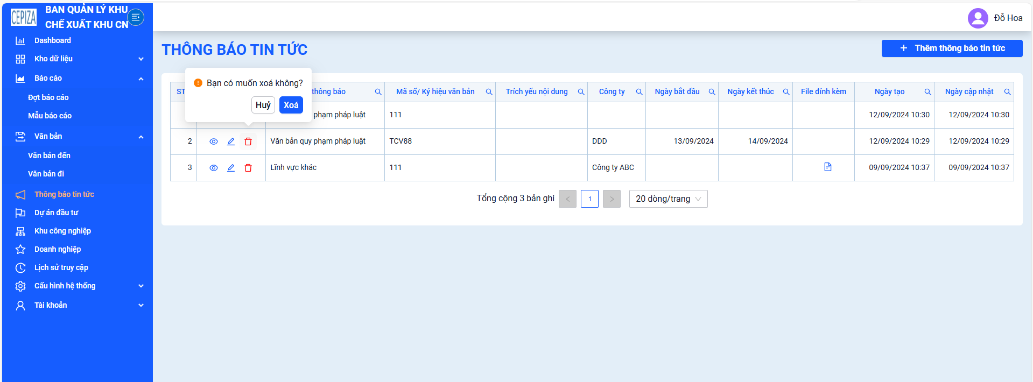View the TCV88 row with eye icon
Image resolution: width=1033 pixels, height=382 pixels.
pos(214,142)
